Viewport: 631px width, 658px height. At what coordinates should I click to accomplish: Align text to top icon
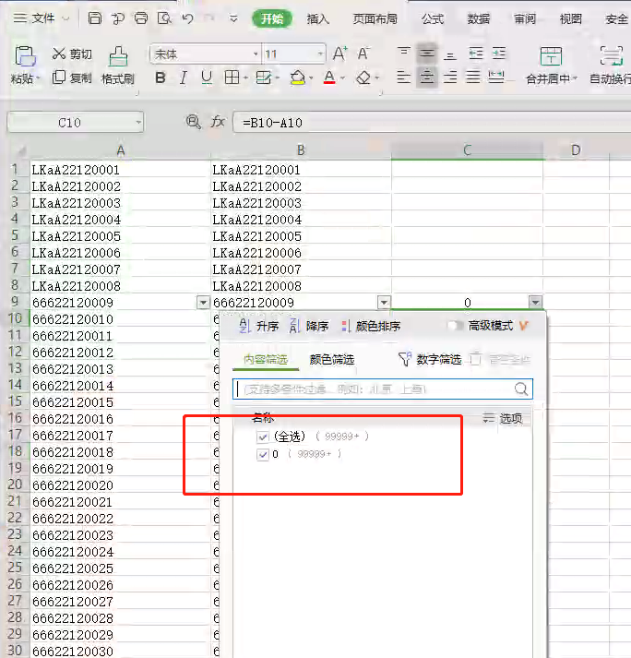(x=404, y=54)
